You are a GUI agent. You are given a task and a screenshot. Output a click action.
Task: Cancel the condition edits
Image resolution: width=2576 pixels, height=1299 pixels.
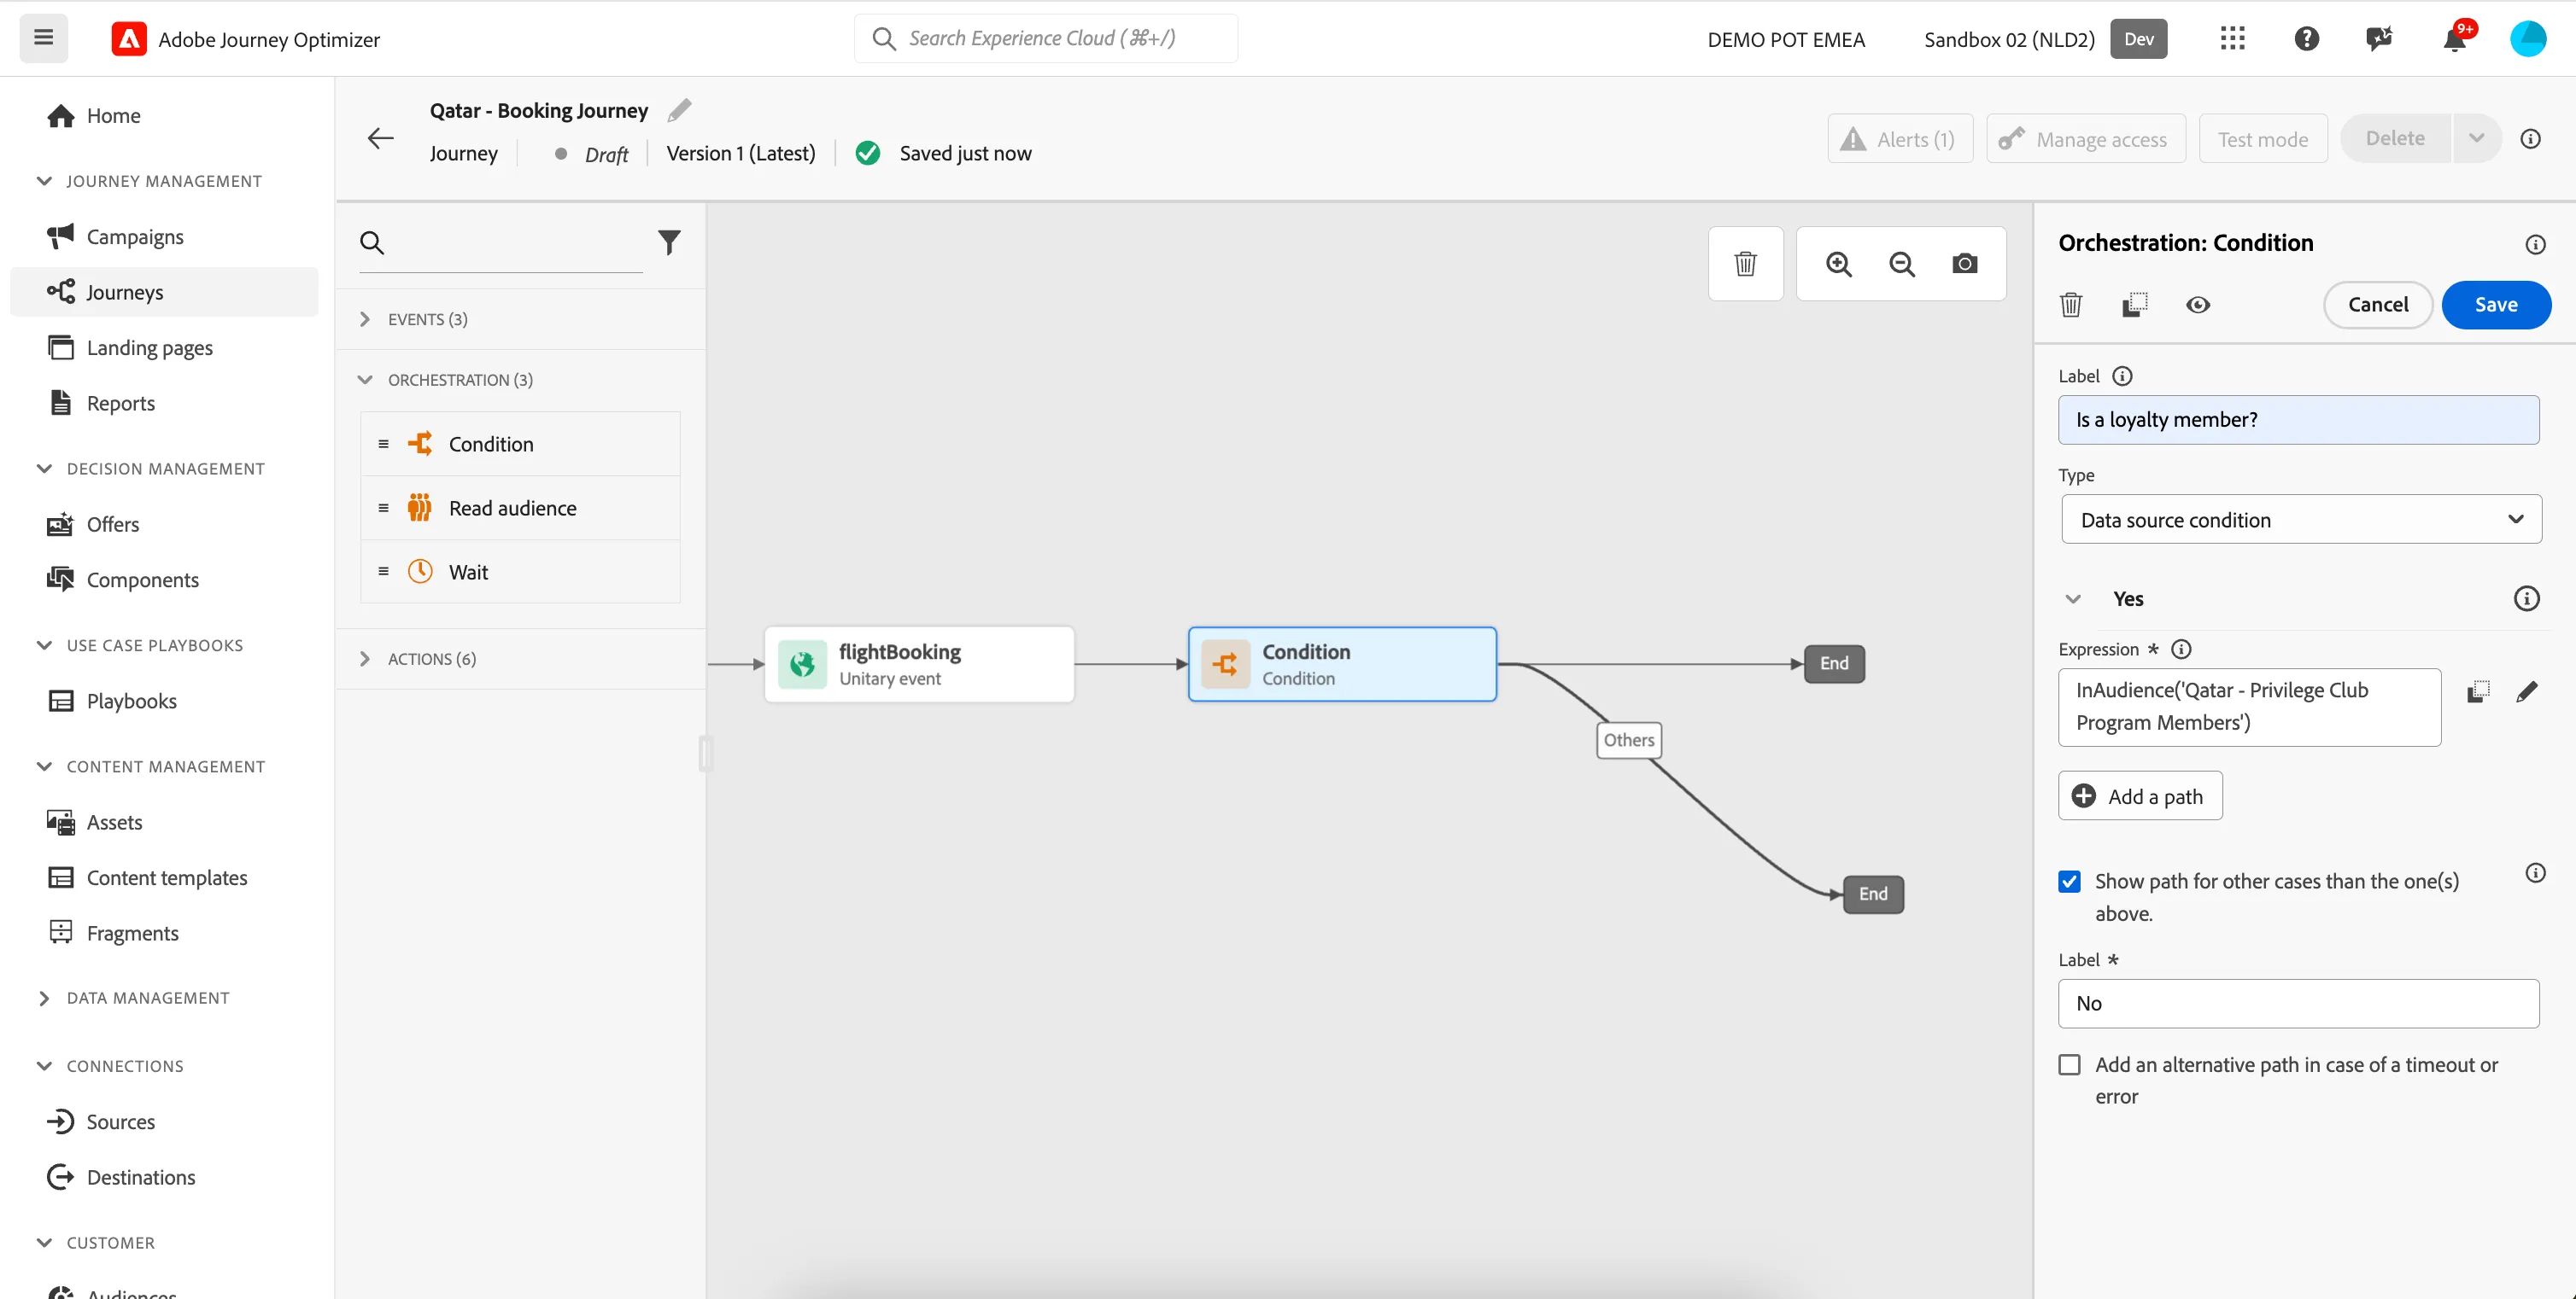pyautogui.click(x=2377, y=305)
